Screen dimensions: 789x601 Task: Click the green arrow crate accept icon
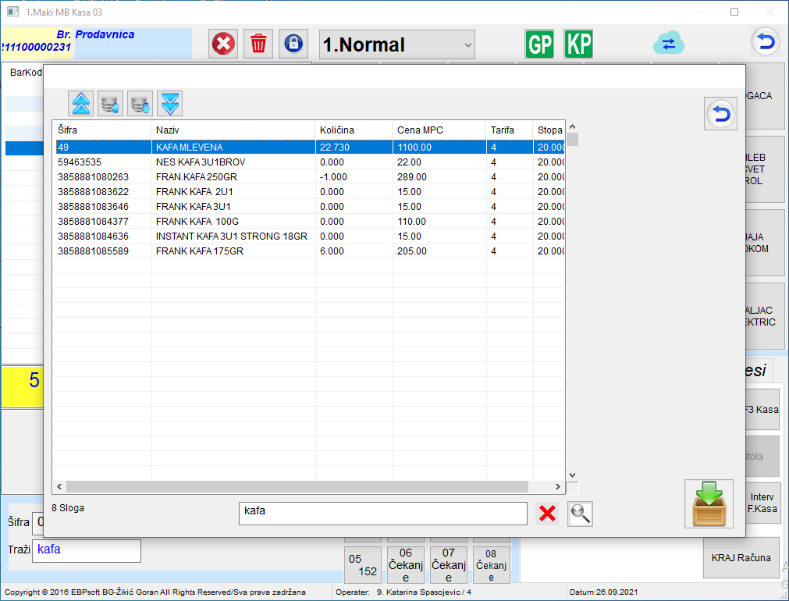tap(709, 504)
